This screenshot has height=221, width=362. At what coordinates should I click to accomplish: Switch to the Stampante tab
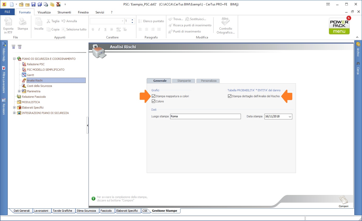pyautogui.click(x=184, y=81)
